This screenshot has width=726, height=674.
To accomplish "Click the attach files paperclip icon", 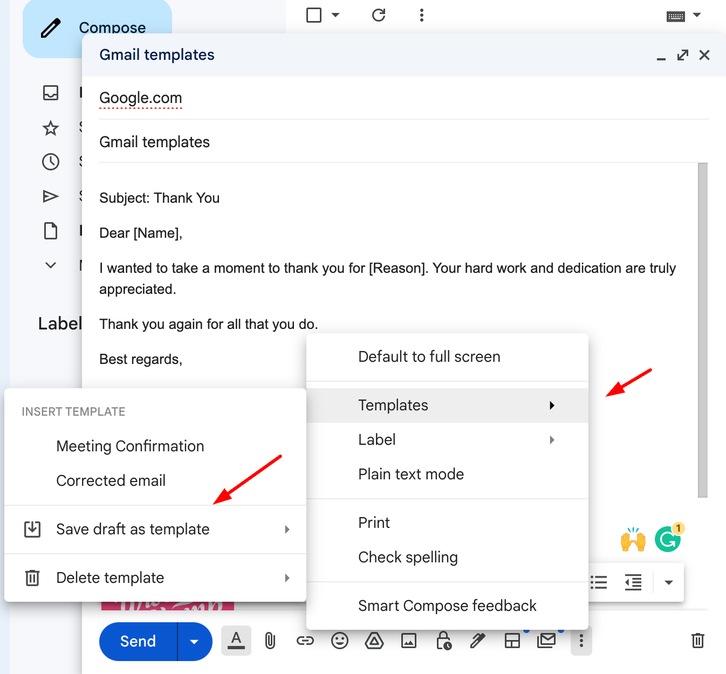I will click(x=270, y=641).
